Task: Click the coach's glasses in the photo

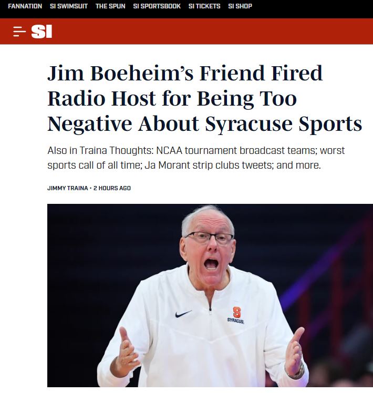Action: pyautogui.click(x=209, y=237)
